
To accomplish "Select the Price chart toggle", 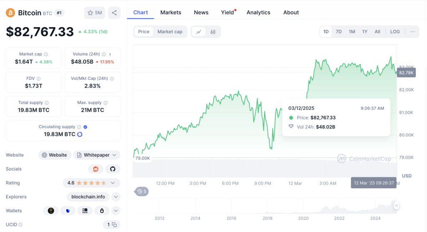I will [x=144, y=32].
